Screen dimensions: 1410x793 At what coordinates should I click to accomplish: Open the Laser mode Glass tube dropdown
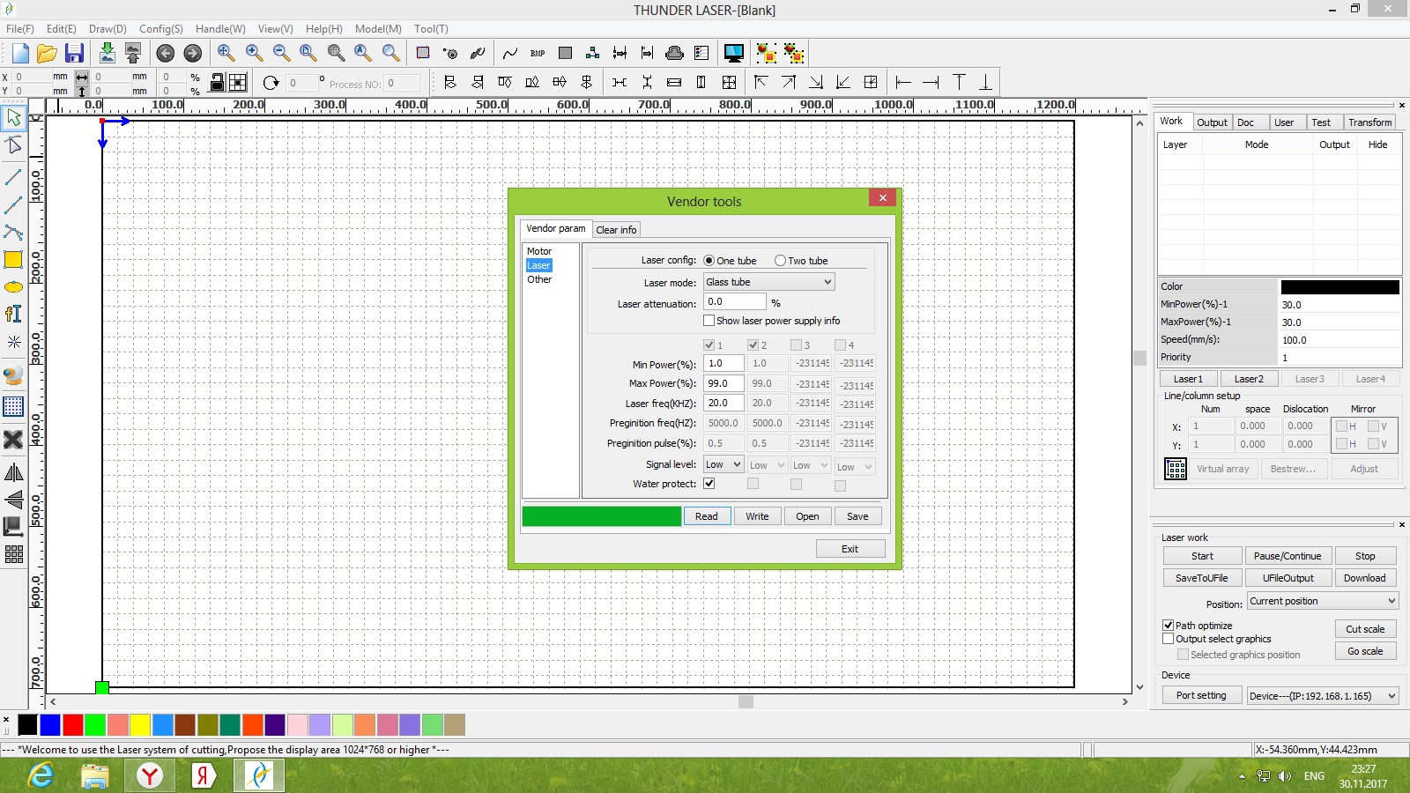tap(768, 282)
